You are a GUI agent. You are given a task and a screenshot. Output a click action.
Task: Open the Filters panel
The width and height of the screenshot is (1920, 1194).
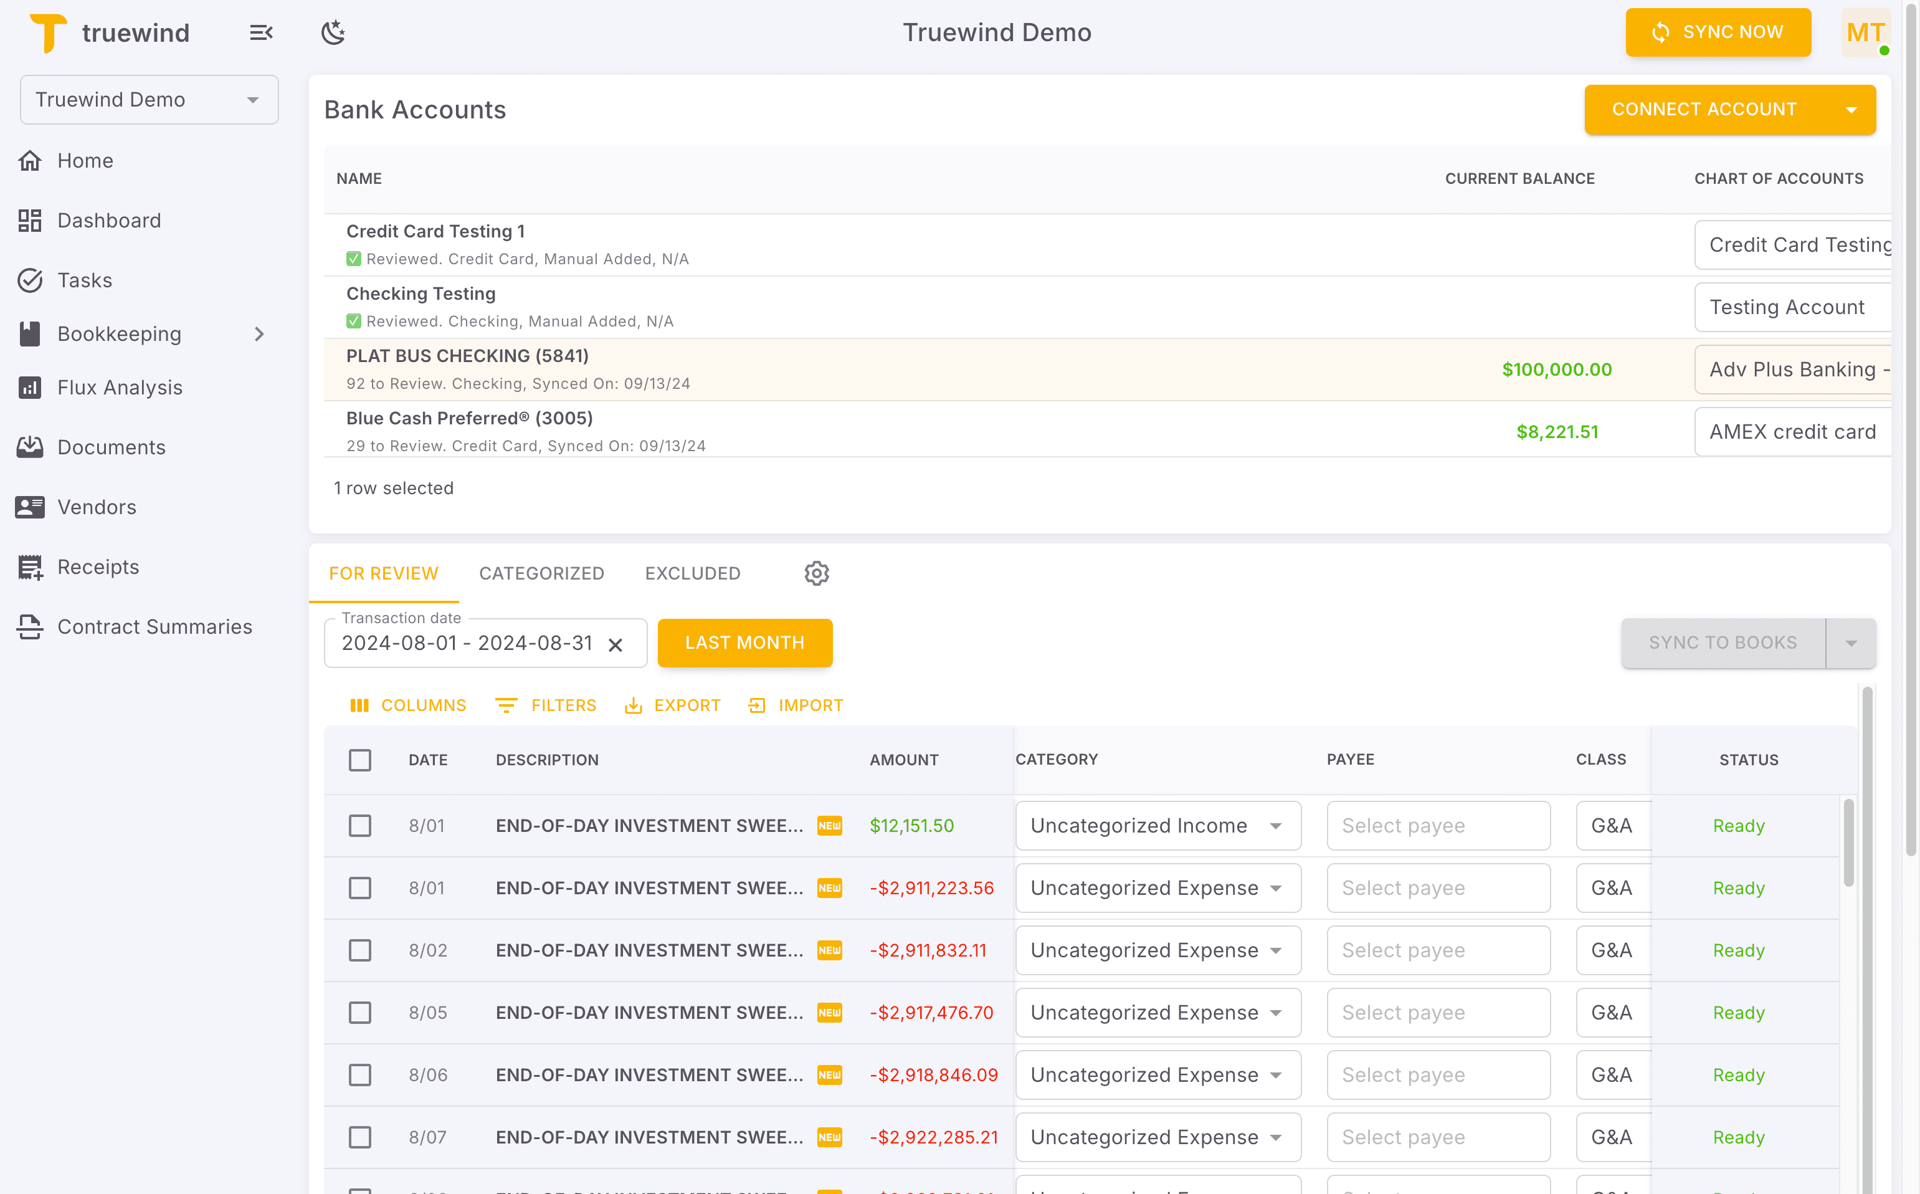546,705
